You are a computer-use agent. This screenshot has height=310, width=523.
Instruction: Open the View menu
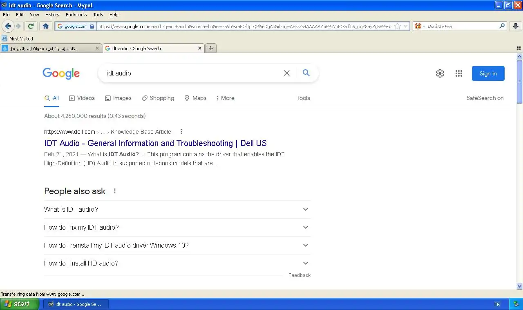pos(34,15)
